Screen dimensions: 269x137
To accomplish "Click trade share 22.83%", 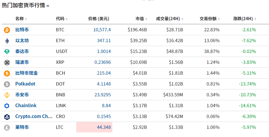I will pyautogui.click(x=212, y=30).
